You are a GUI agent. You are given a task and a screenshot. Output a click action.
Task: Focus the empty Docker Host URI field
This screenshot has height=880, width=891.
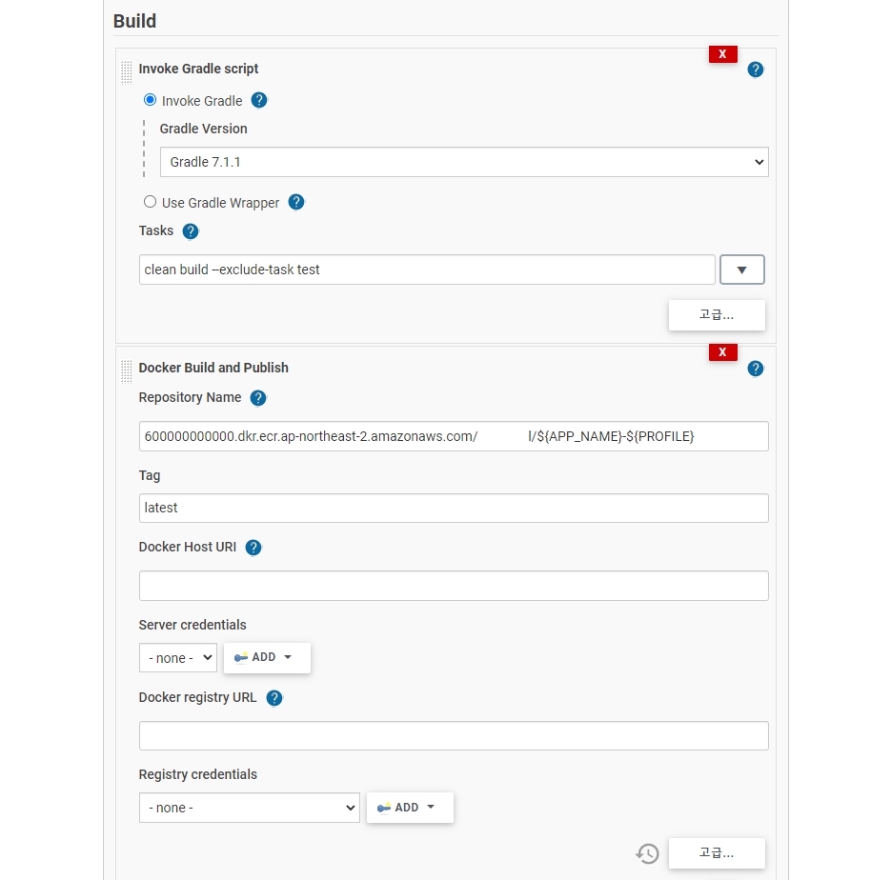click(454, 586)
